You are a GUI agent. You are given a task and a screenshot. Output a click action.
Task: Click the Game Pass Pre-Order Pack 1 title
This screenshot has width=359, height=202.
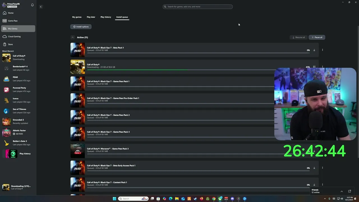113,98
